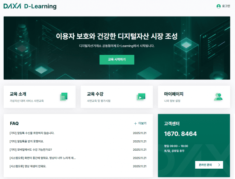Click the user profile icon beside 로그인

click(218, 6)
